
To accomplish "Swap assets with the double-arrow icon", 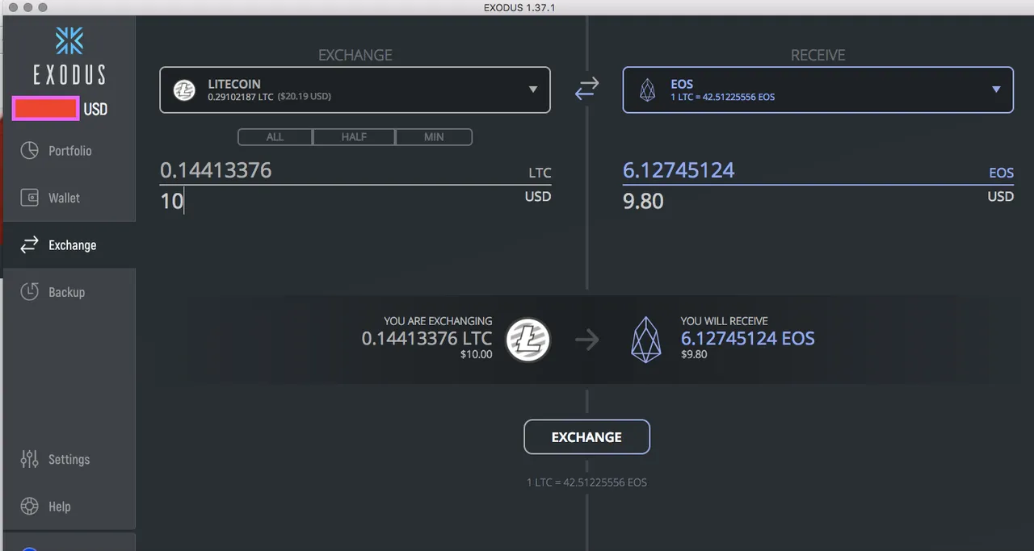I will point(586,89).
